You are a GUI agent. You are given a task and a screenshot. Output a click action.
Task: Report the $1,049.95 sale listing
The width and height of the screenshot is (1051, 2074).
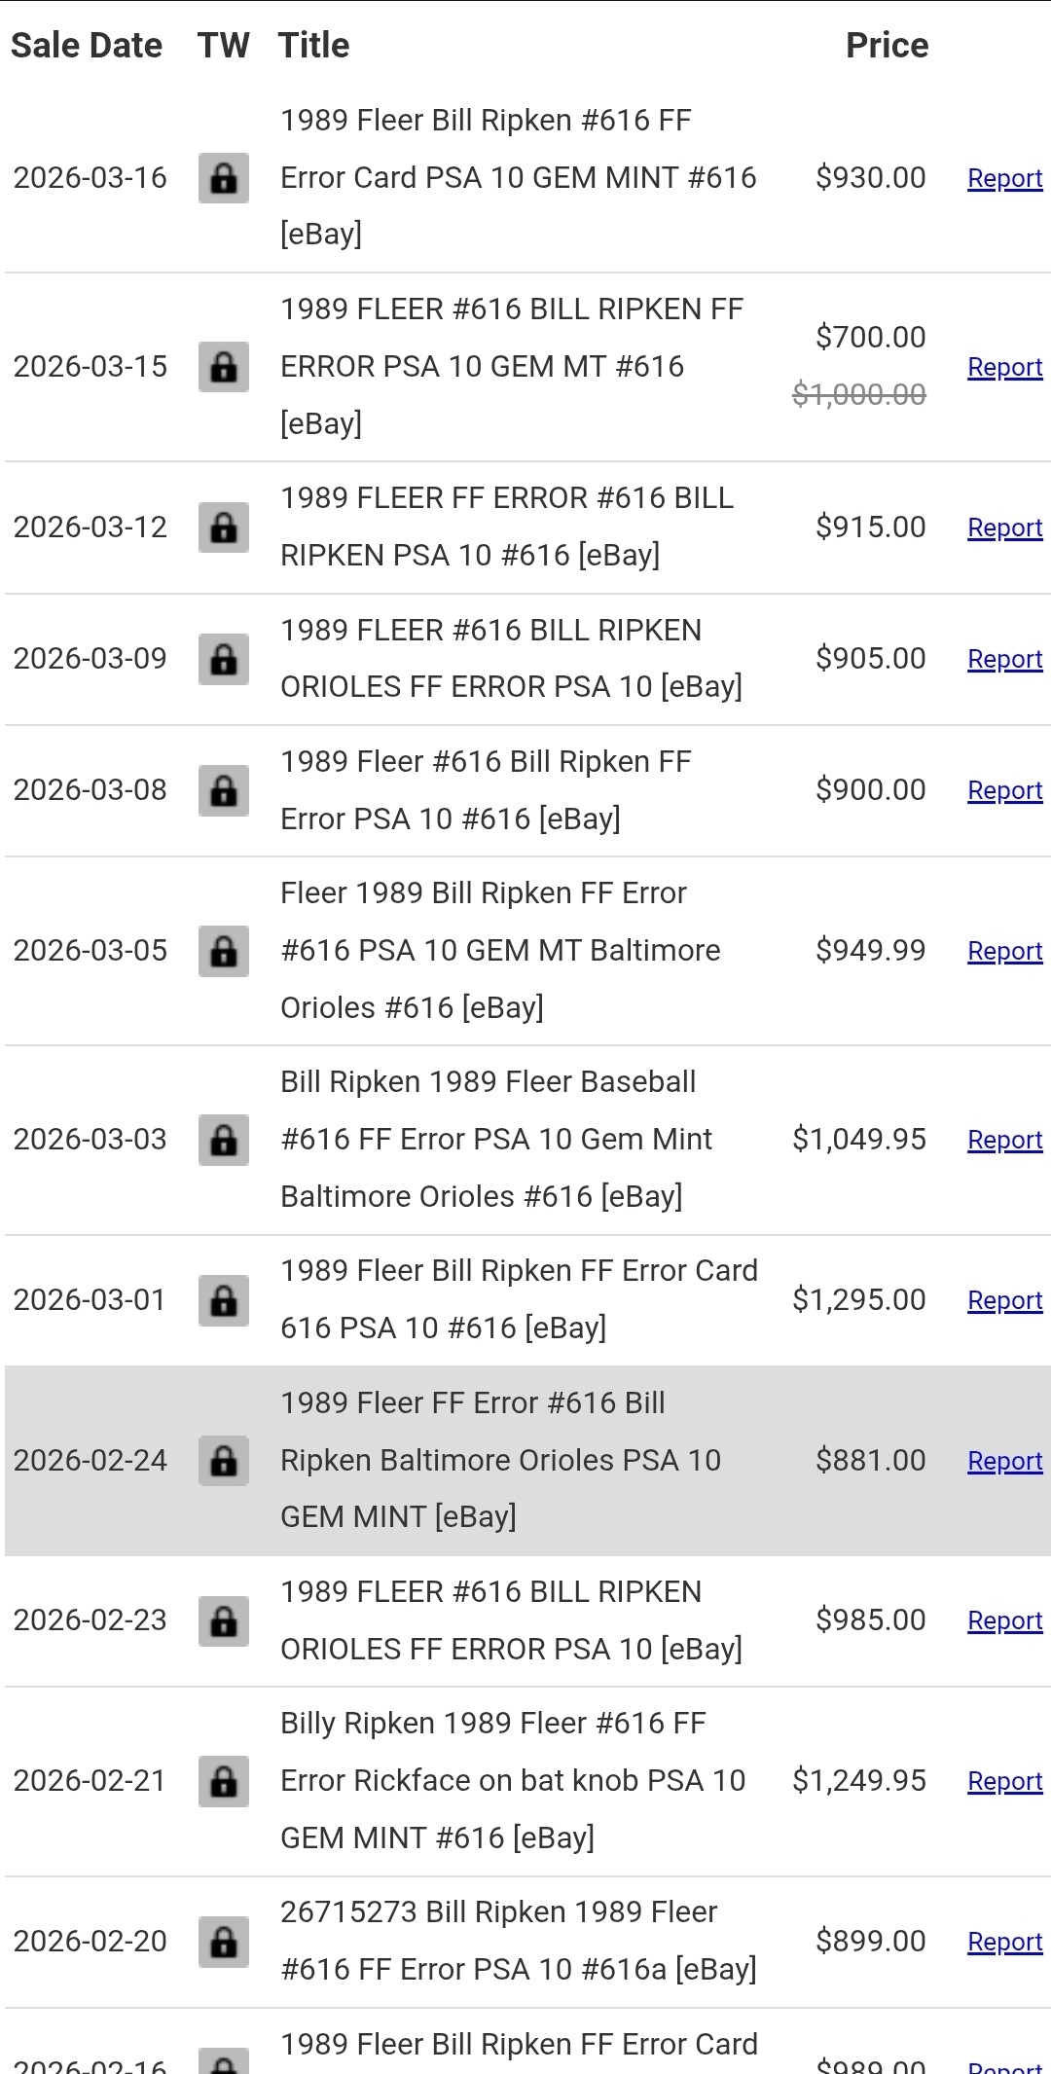tap(1005, 1140)
